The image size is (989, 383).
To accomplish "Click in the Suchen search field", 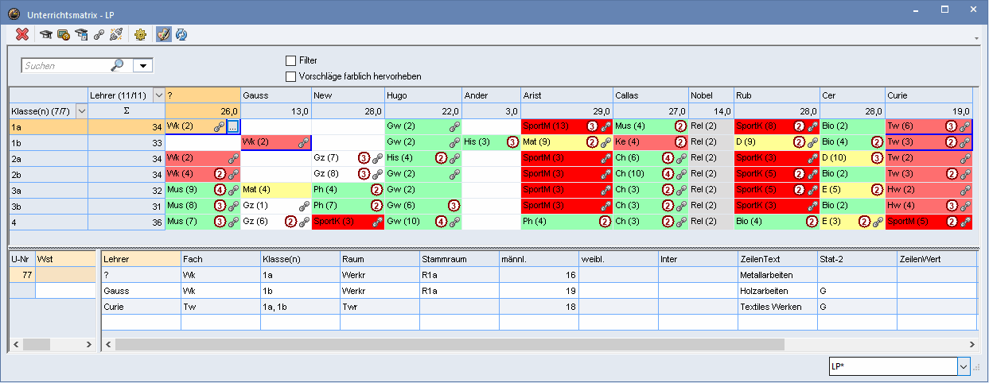I will pos(65,66).
